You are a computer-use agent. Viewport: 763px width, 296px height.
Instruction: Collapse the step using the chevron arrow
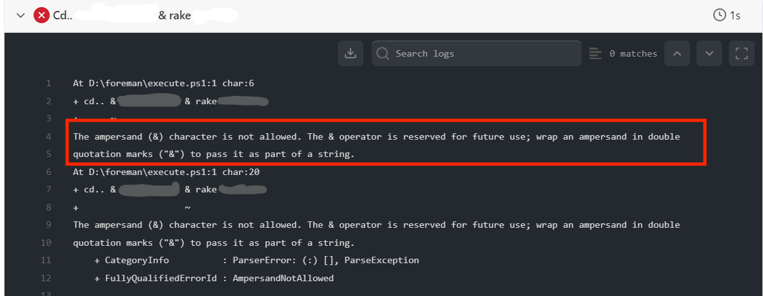tap(21, 15)
